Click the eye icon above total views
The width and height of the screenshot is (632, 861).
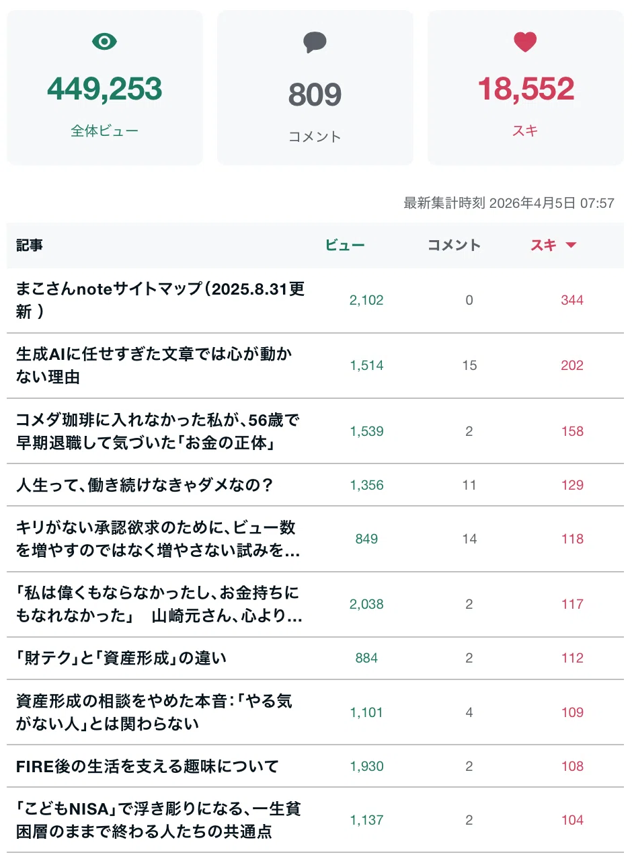104,42
